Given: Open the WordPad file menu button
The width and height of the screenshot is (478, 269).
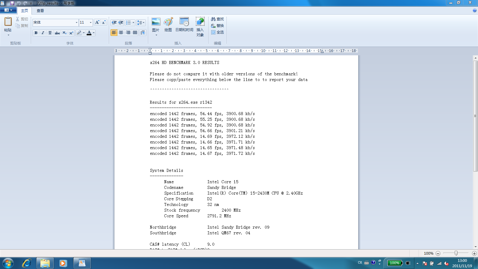Looking at the screenshot, I should 8,10.
